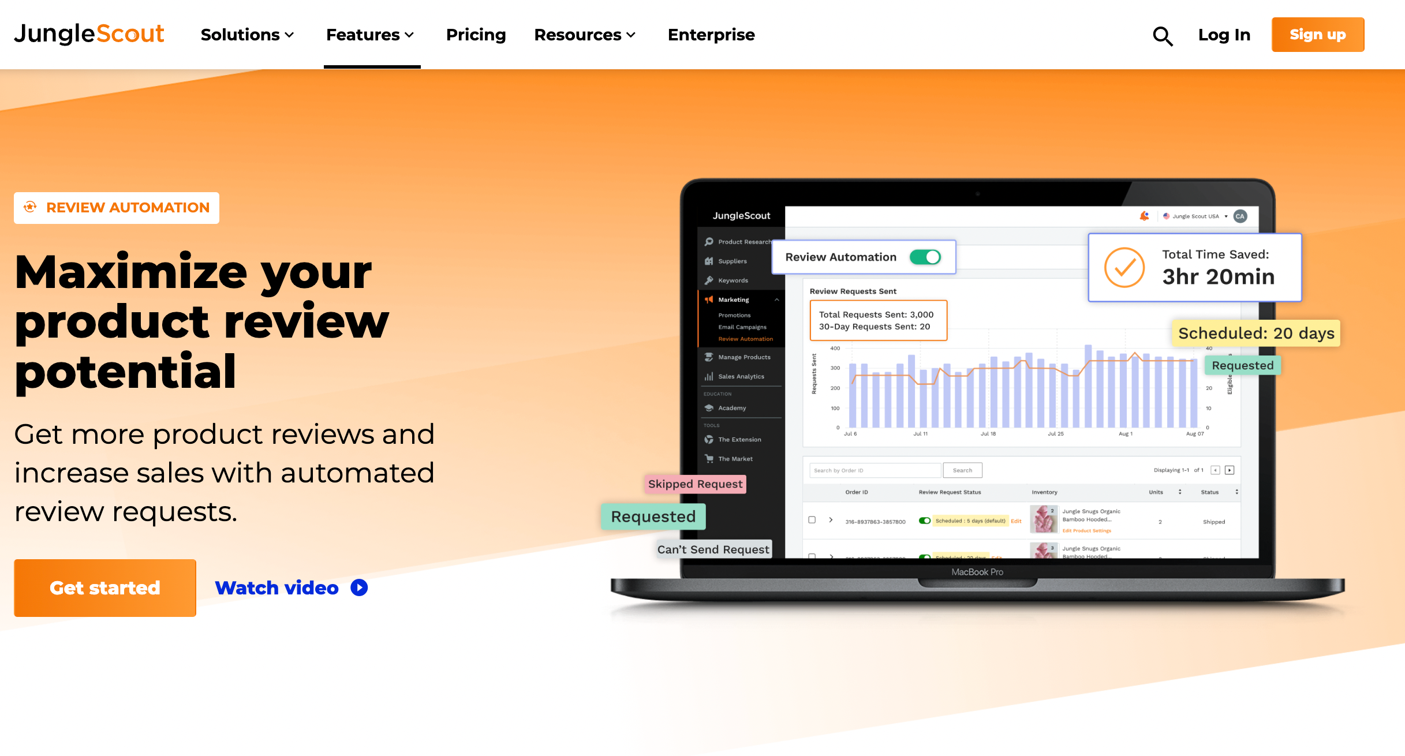
Task: Click the Get started button
Action: point(105,587)
